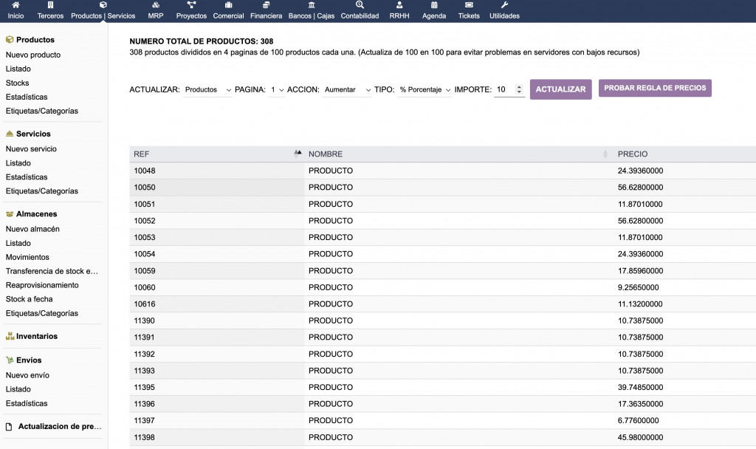The height and width of the screenshot is (449, 756).
Task: Open MRP module icon
Action: [156, 5]
